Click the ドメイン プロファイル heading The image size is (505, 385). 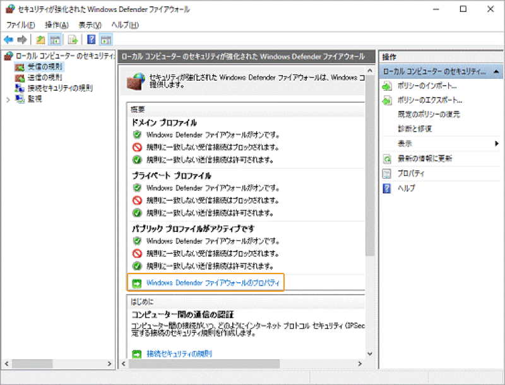pyautogui.click(x=164, y=123)
